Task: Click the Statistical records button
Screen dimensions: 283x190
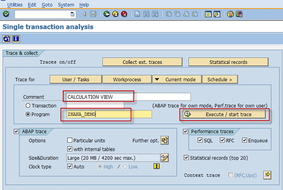Action: (x=228, y=62)
